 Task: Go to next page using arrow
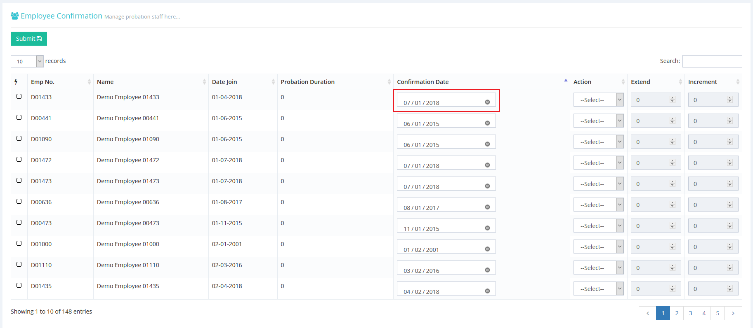(733, 313)
